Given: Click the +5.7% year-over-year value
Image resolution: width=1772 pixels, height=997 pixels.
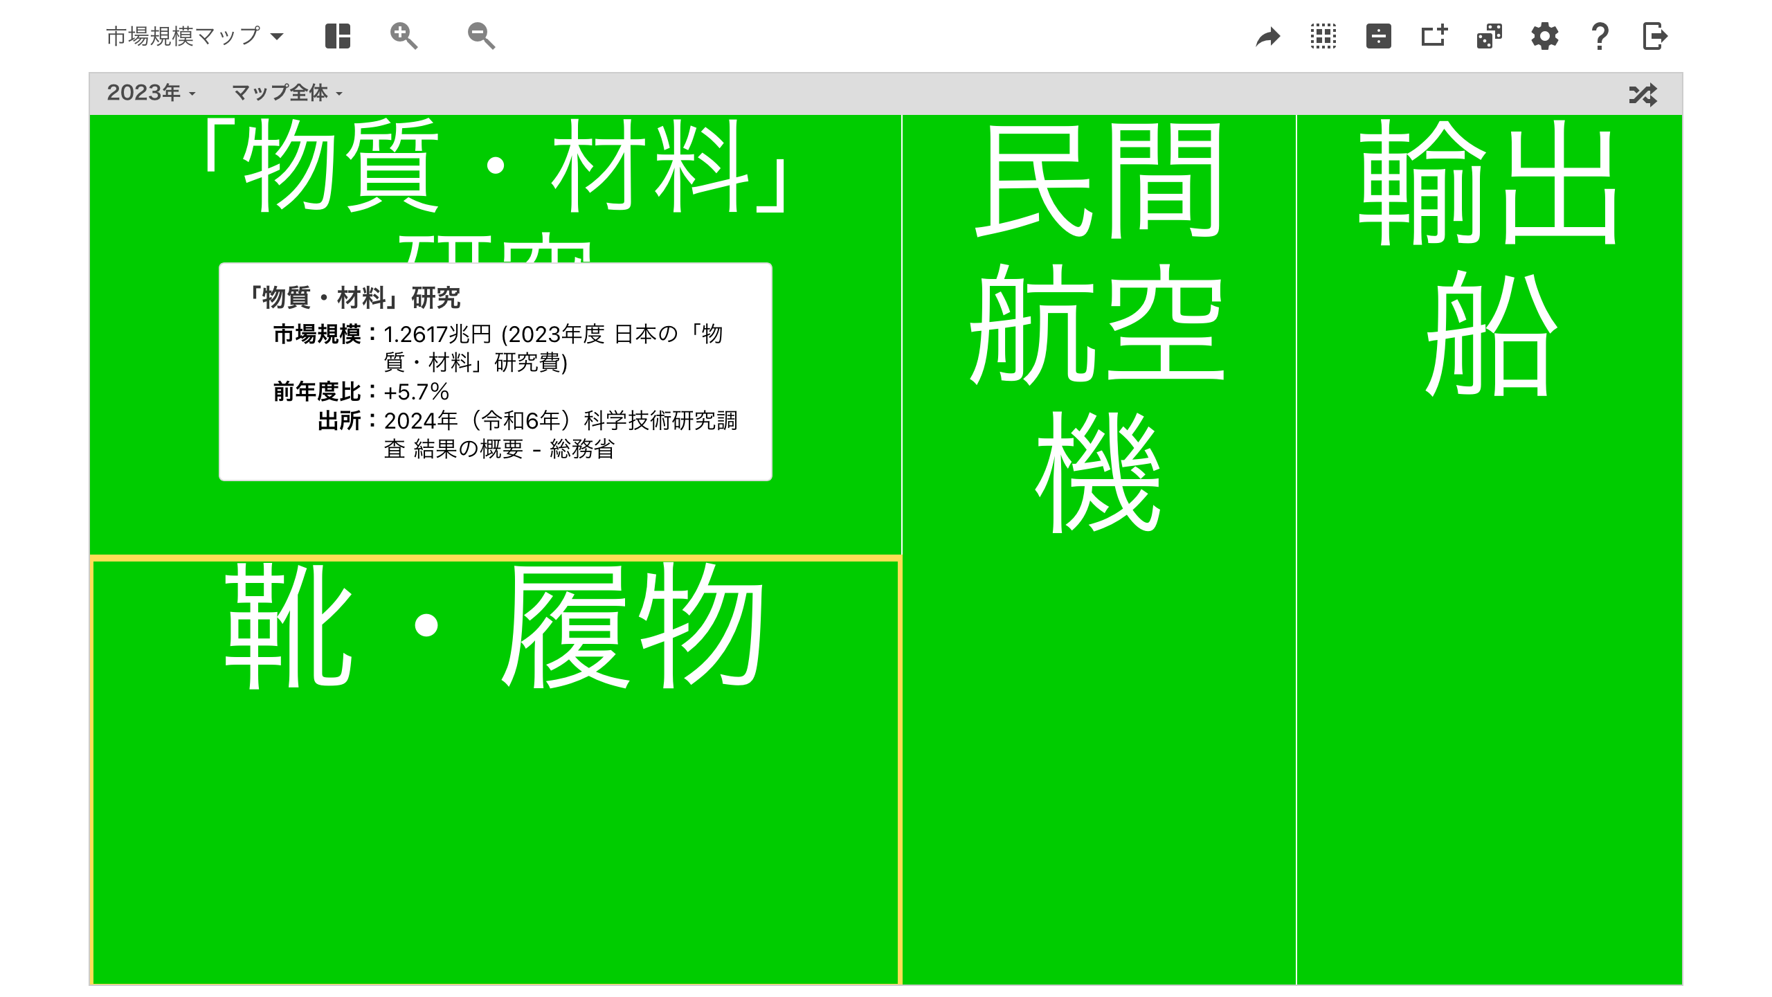Looking at the screenshot, I should 417,392.
